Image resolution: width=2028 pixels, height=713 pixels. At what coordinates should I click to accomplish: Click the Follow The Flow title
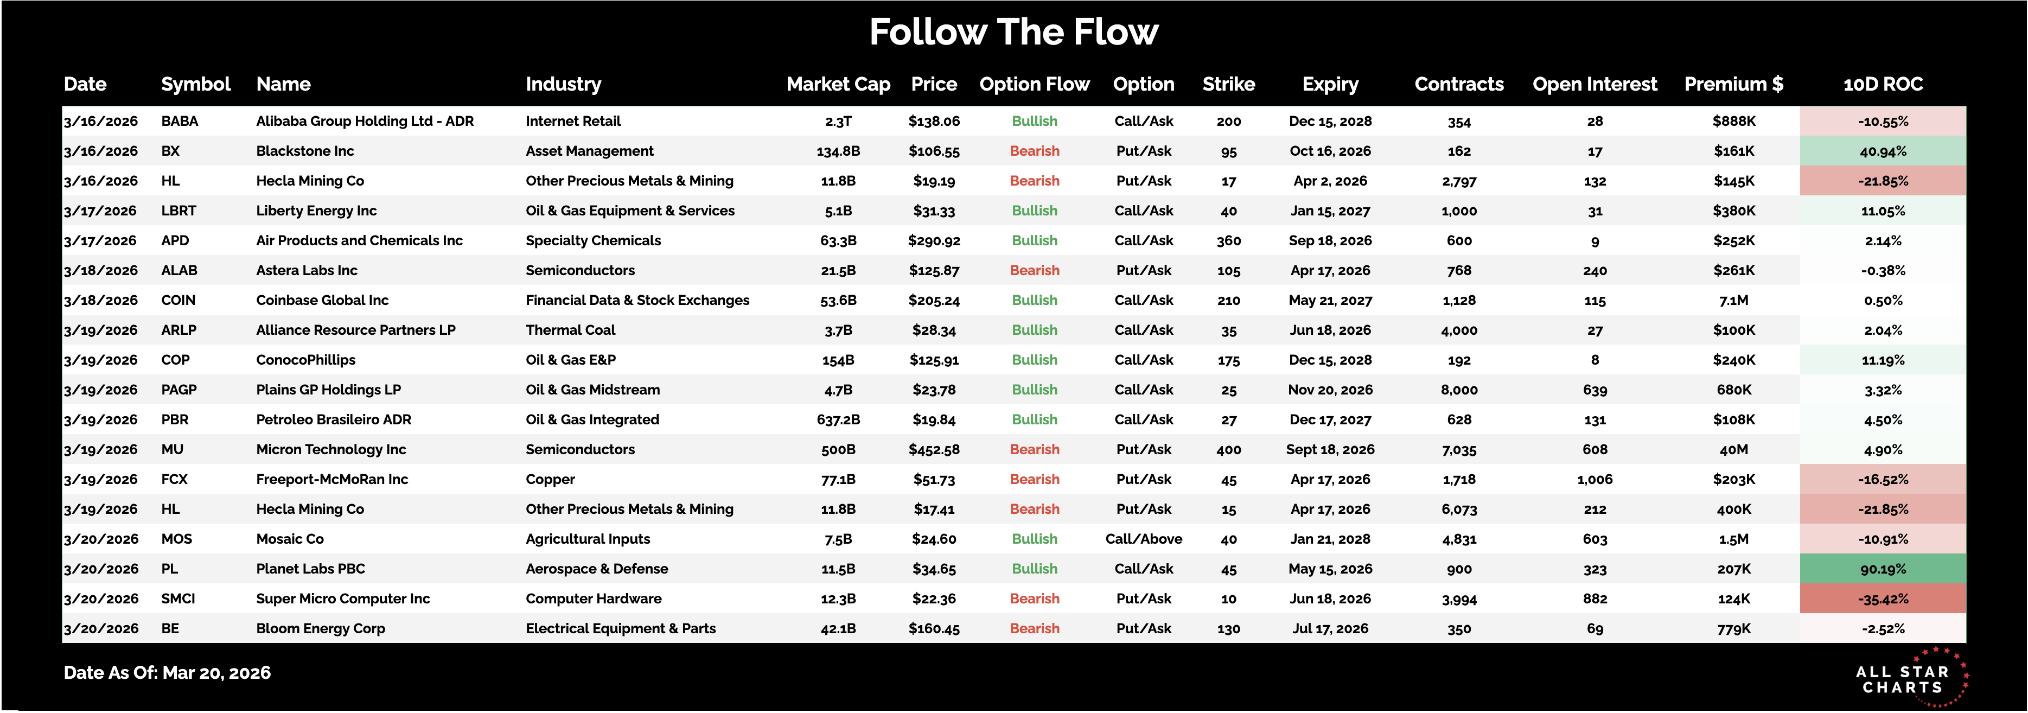(1013, 32)
